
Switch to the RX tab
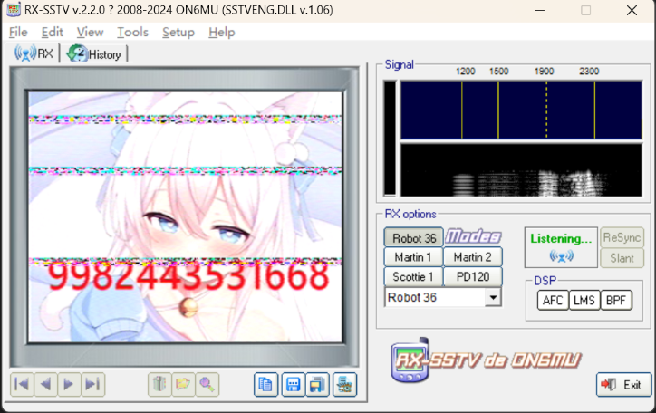click(34, 54)
